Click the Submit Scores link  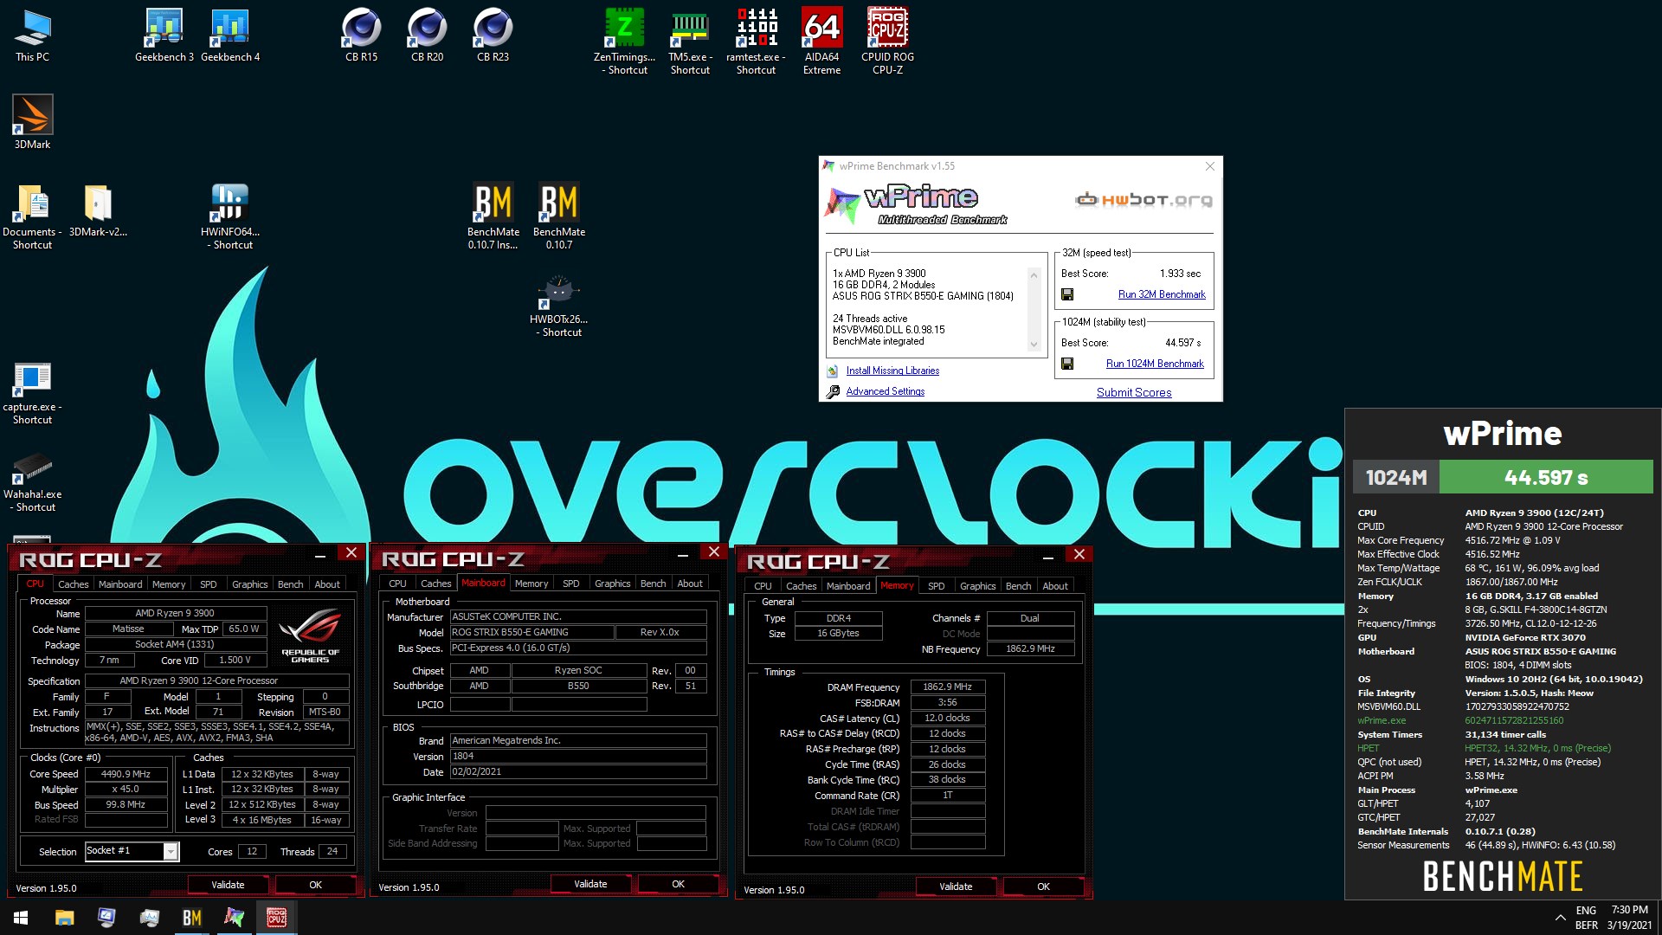[x=1134, y=392]
